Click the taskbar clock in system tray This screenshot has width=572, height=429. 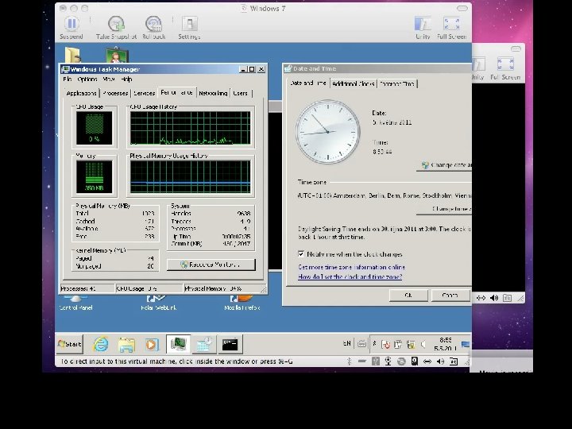tap(446, 344)
